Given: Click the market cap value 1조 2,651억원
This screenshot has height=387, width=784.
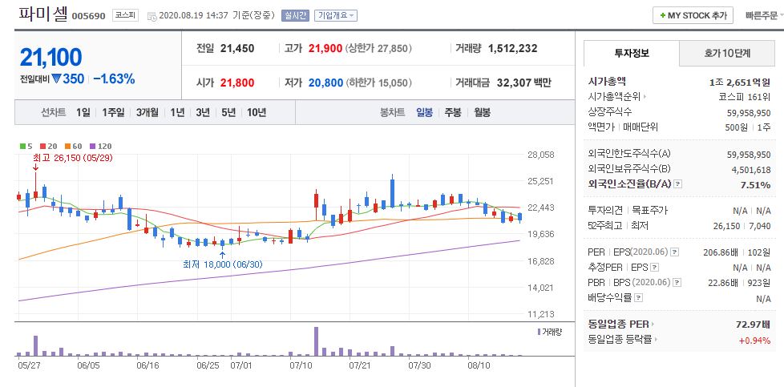Looking at the screenshot, I should point(739,82).
